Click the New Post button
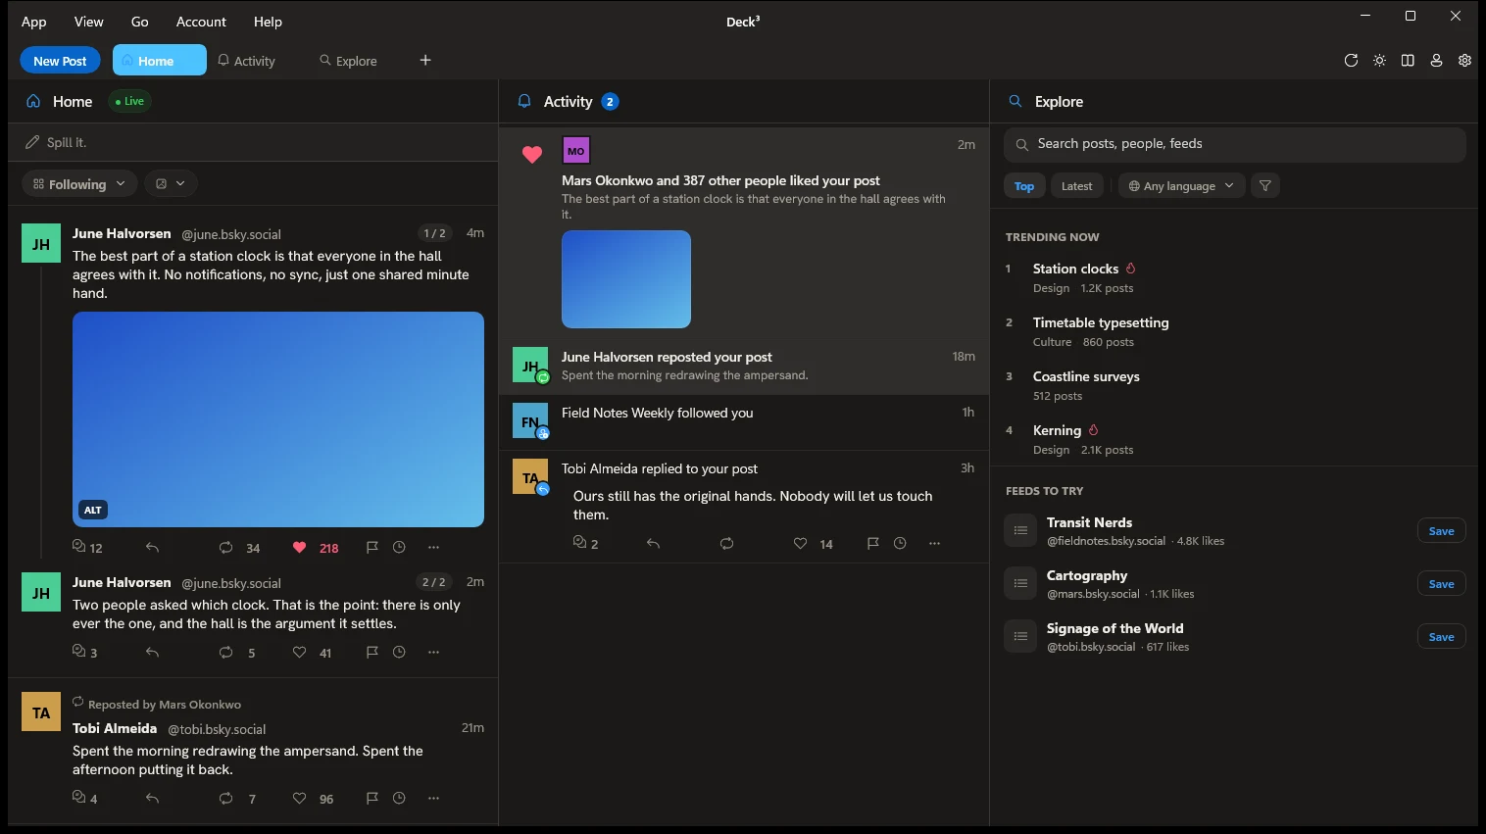 60,61
